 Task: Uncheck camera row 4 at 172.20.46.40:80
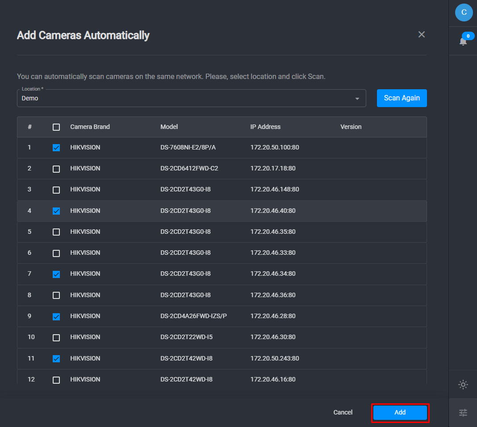pos(56,211)
